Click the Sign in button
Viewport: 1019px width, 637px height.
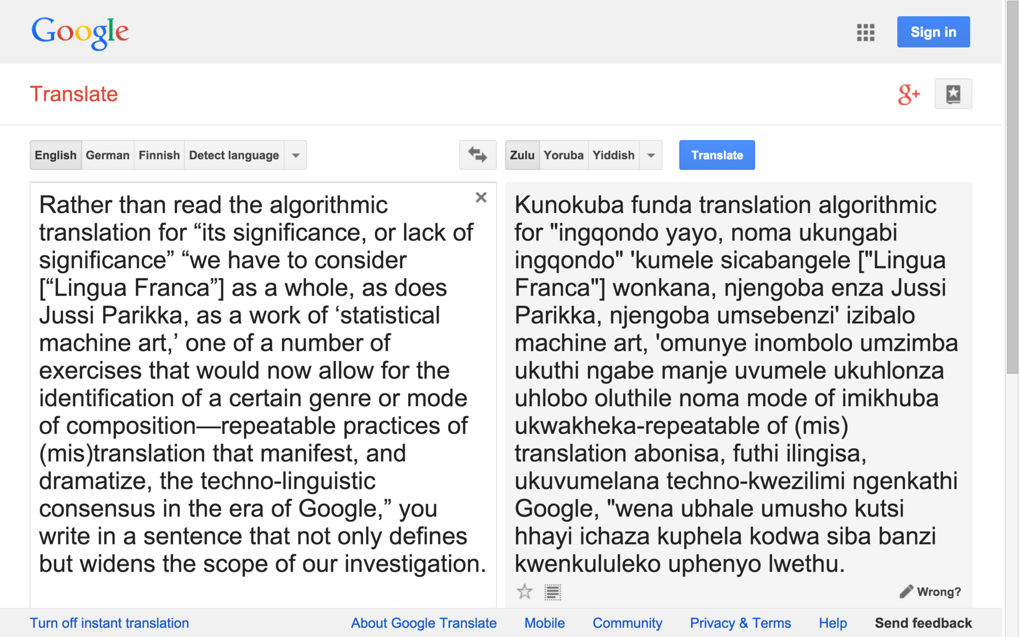(x=933, y=32)
